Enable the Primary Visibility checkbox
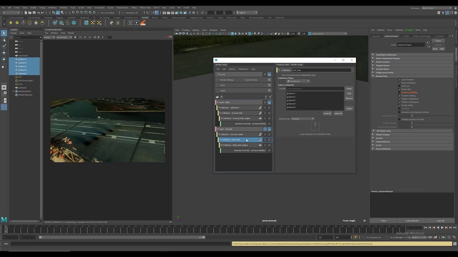Screen dimensions: 458x257 pyautogui.click(x=399, y=92)
